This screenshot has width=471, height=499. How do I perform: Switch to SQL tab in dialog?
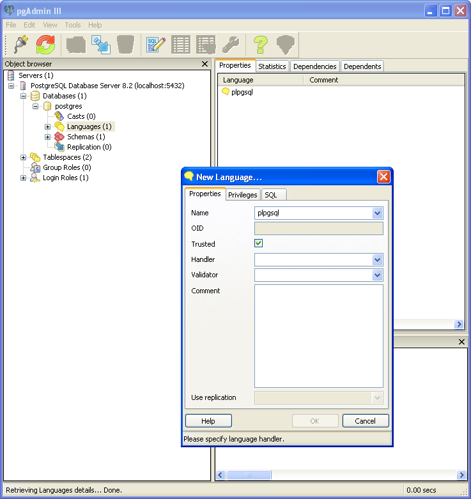click(274, 195)
